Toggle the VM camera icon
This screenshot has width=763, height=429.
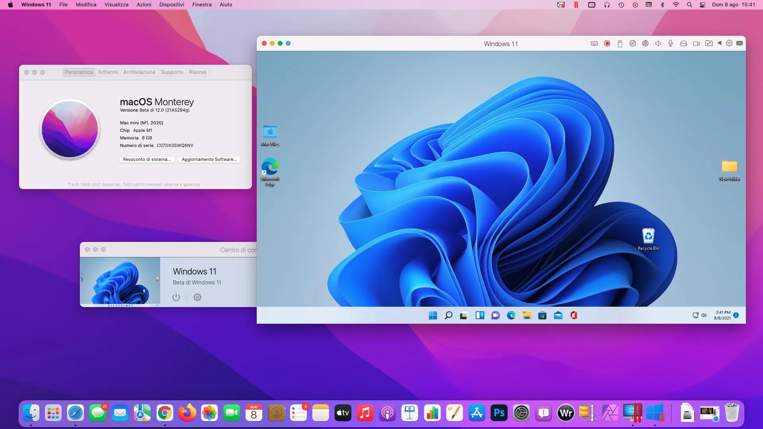[696, 44]
